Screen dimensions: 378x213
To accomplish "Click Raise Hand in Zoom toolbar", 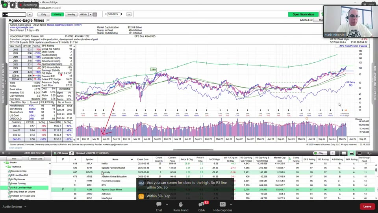I will (x=181, y=207).
